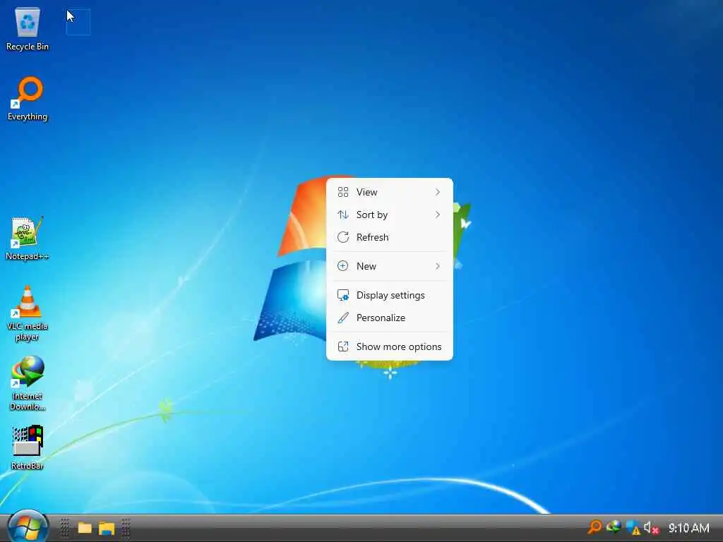Click the arrows icon beside Sort by
This screenshot has height=542, width=723.
click(343, 215)
